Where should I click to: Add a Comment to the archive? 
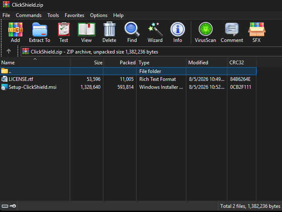point(232,29)
